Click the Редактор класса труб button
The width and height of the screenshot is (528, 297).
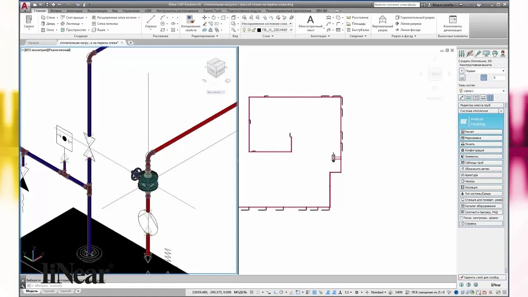tap(481, 105)
